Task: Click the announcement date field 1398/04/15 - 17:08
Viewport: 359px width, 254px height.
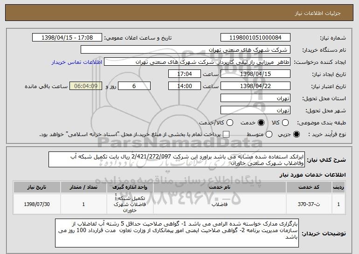Action: click(x=67, y=37)
